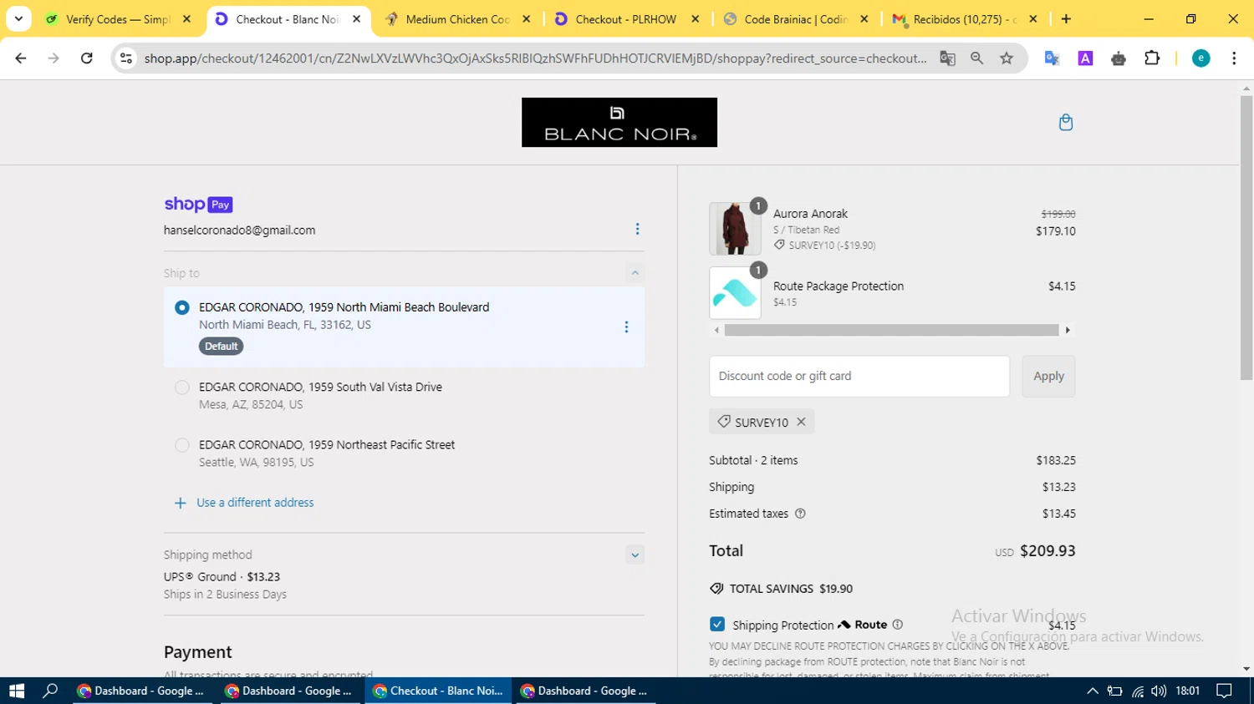Click the Route Package Protection thumbnail
The image size is (1254, 704).
[x=735, y=293]
